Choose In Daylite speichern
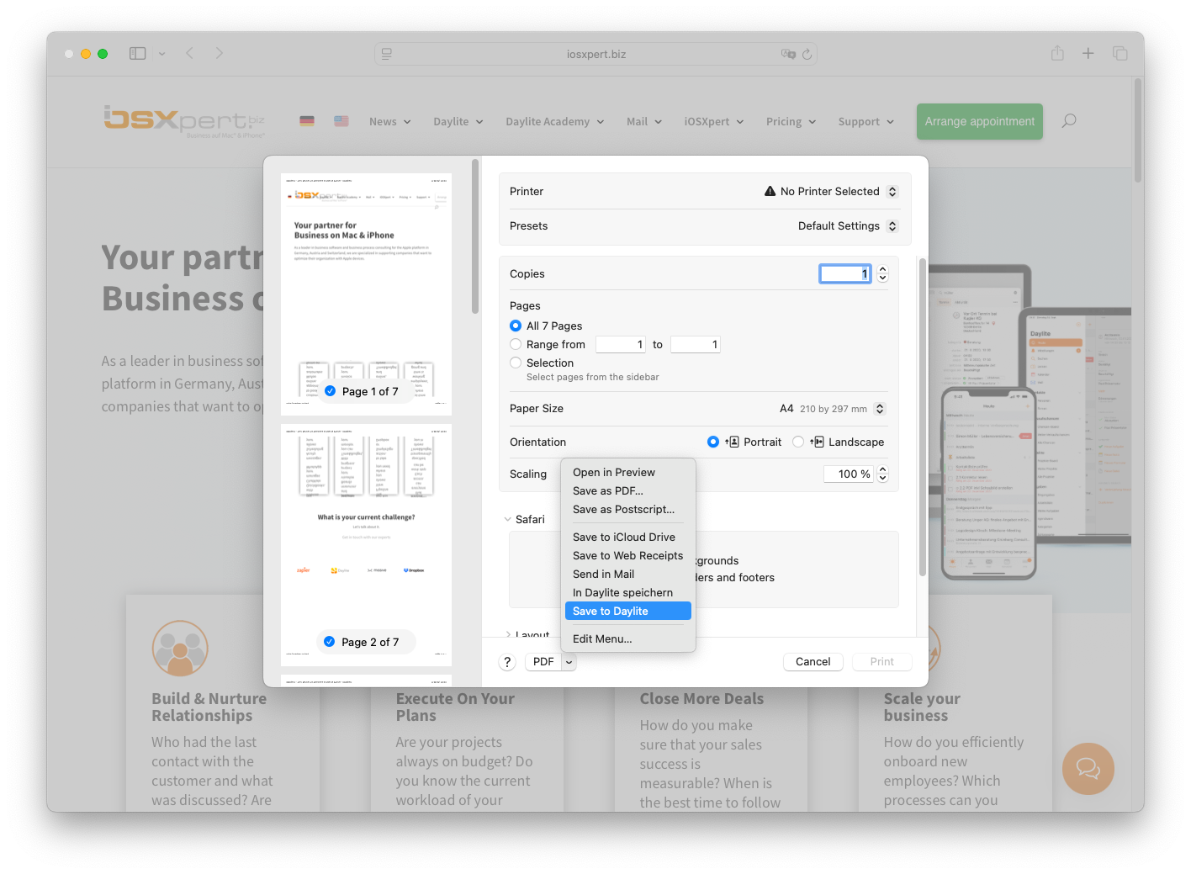 click(x=628, y=593)
